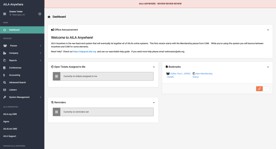Expand the Reports submenu chevron

(40, 60)
